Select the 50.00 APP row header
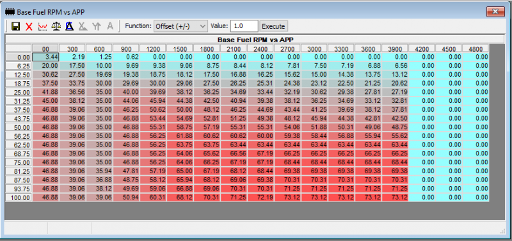The height and width of the screenshot is (241, 512). point(19,127)
